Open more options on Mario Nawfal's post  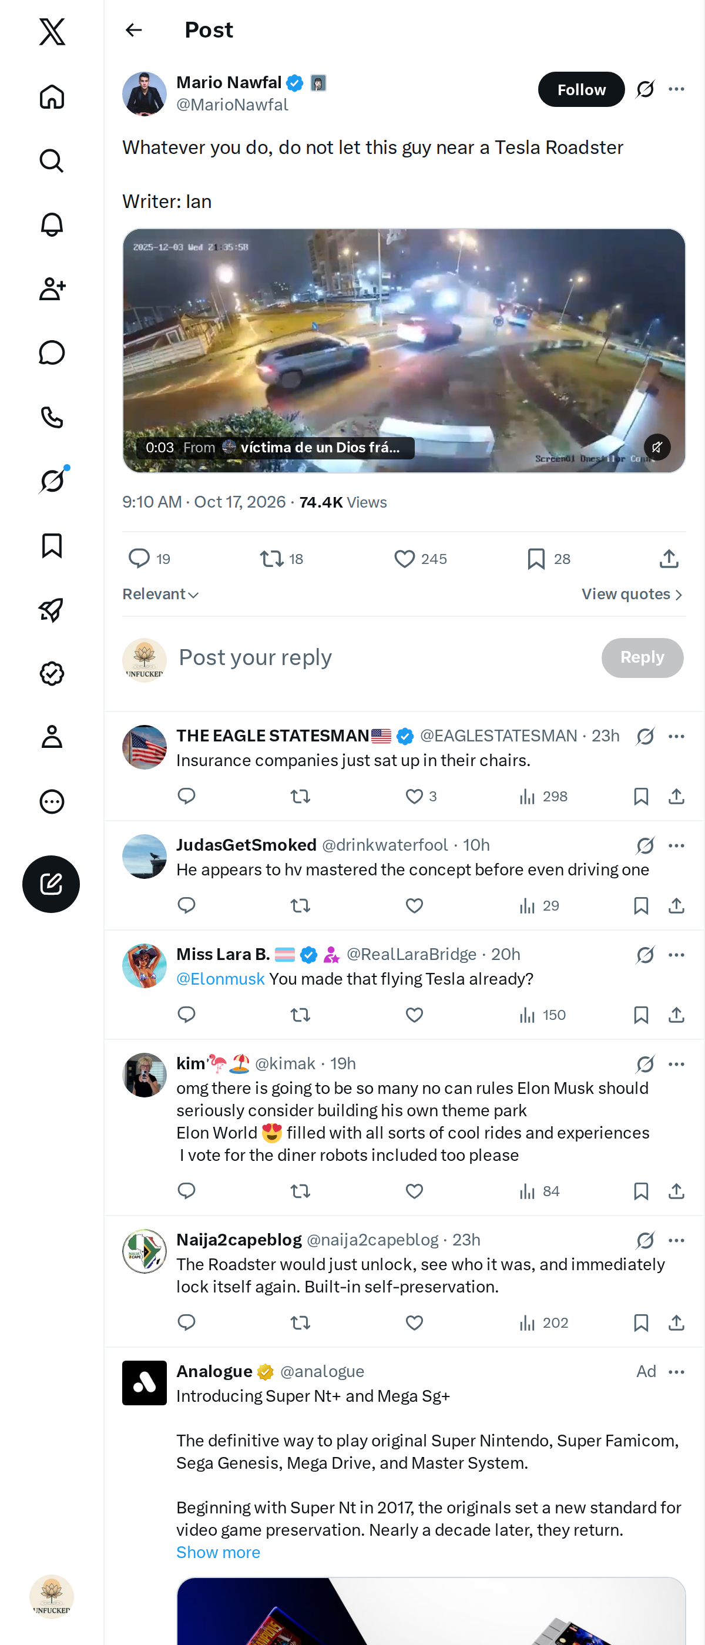click(676, 89)
